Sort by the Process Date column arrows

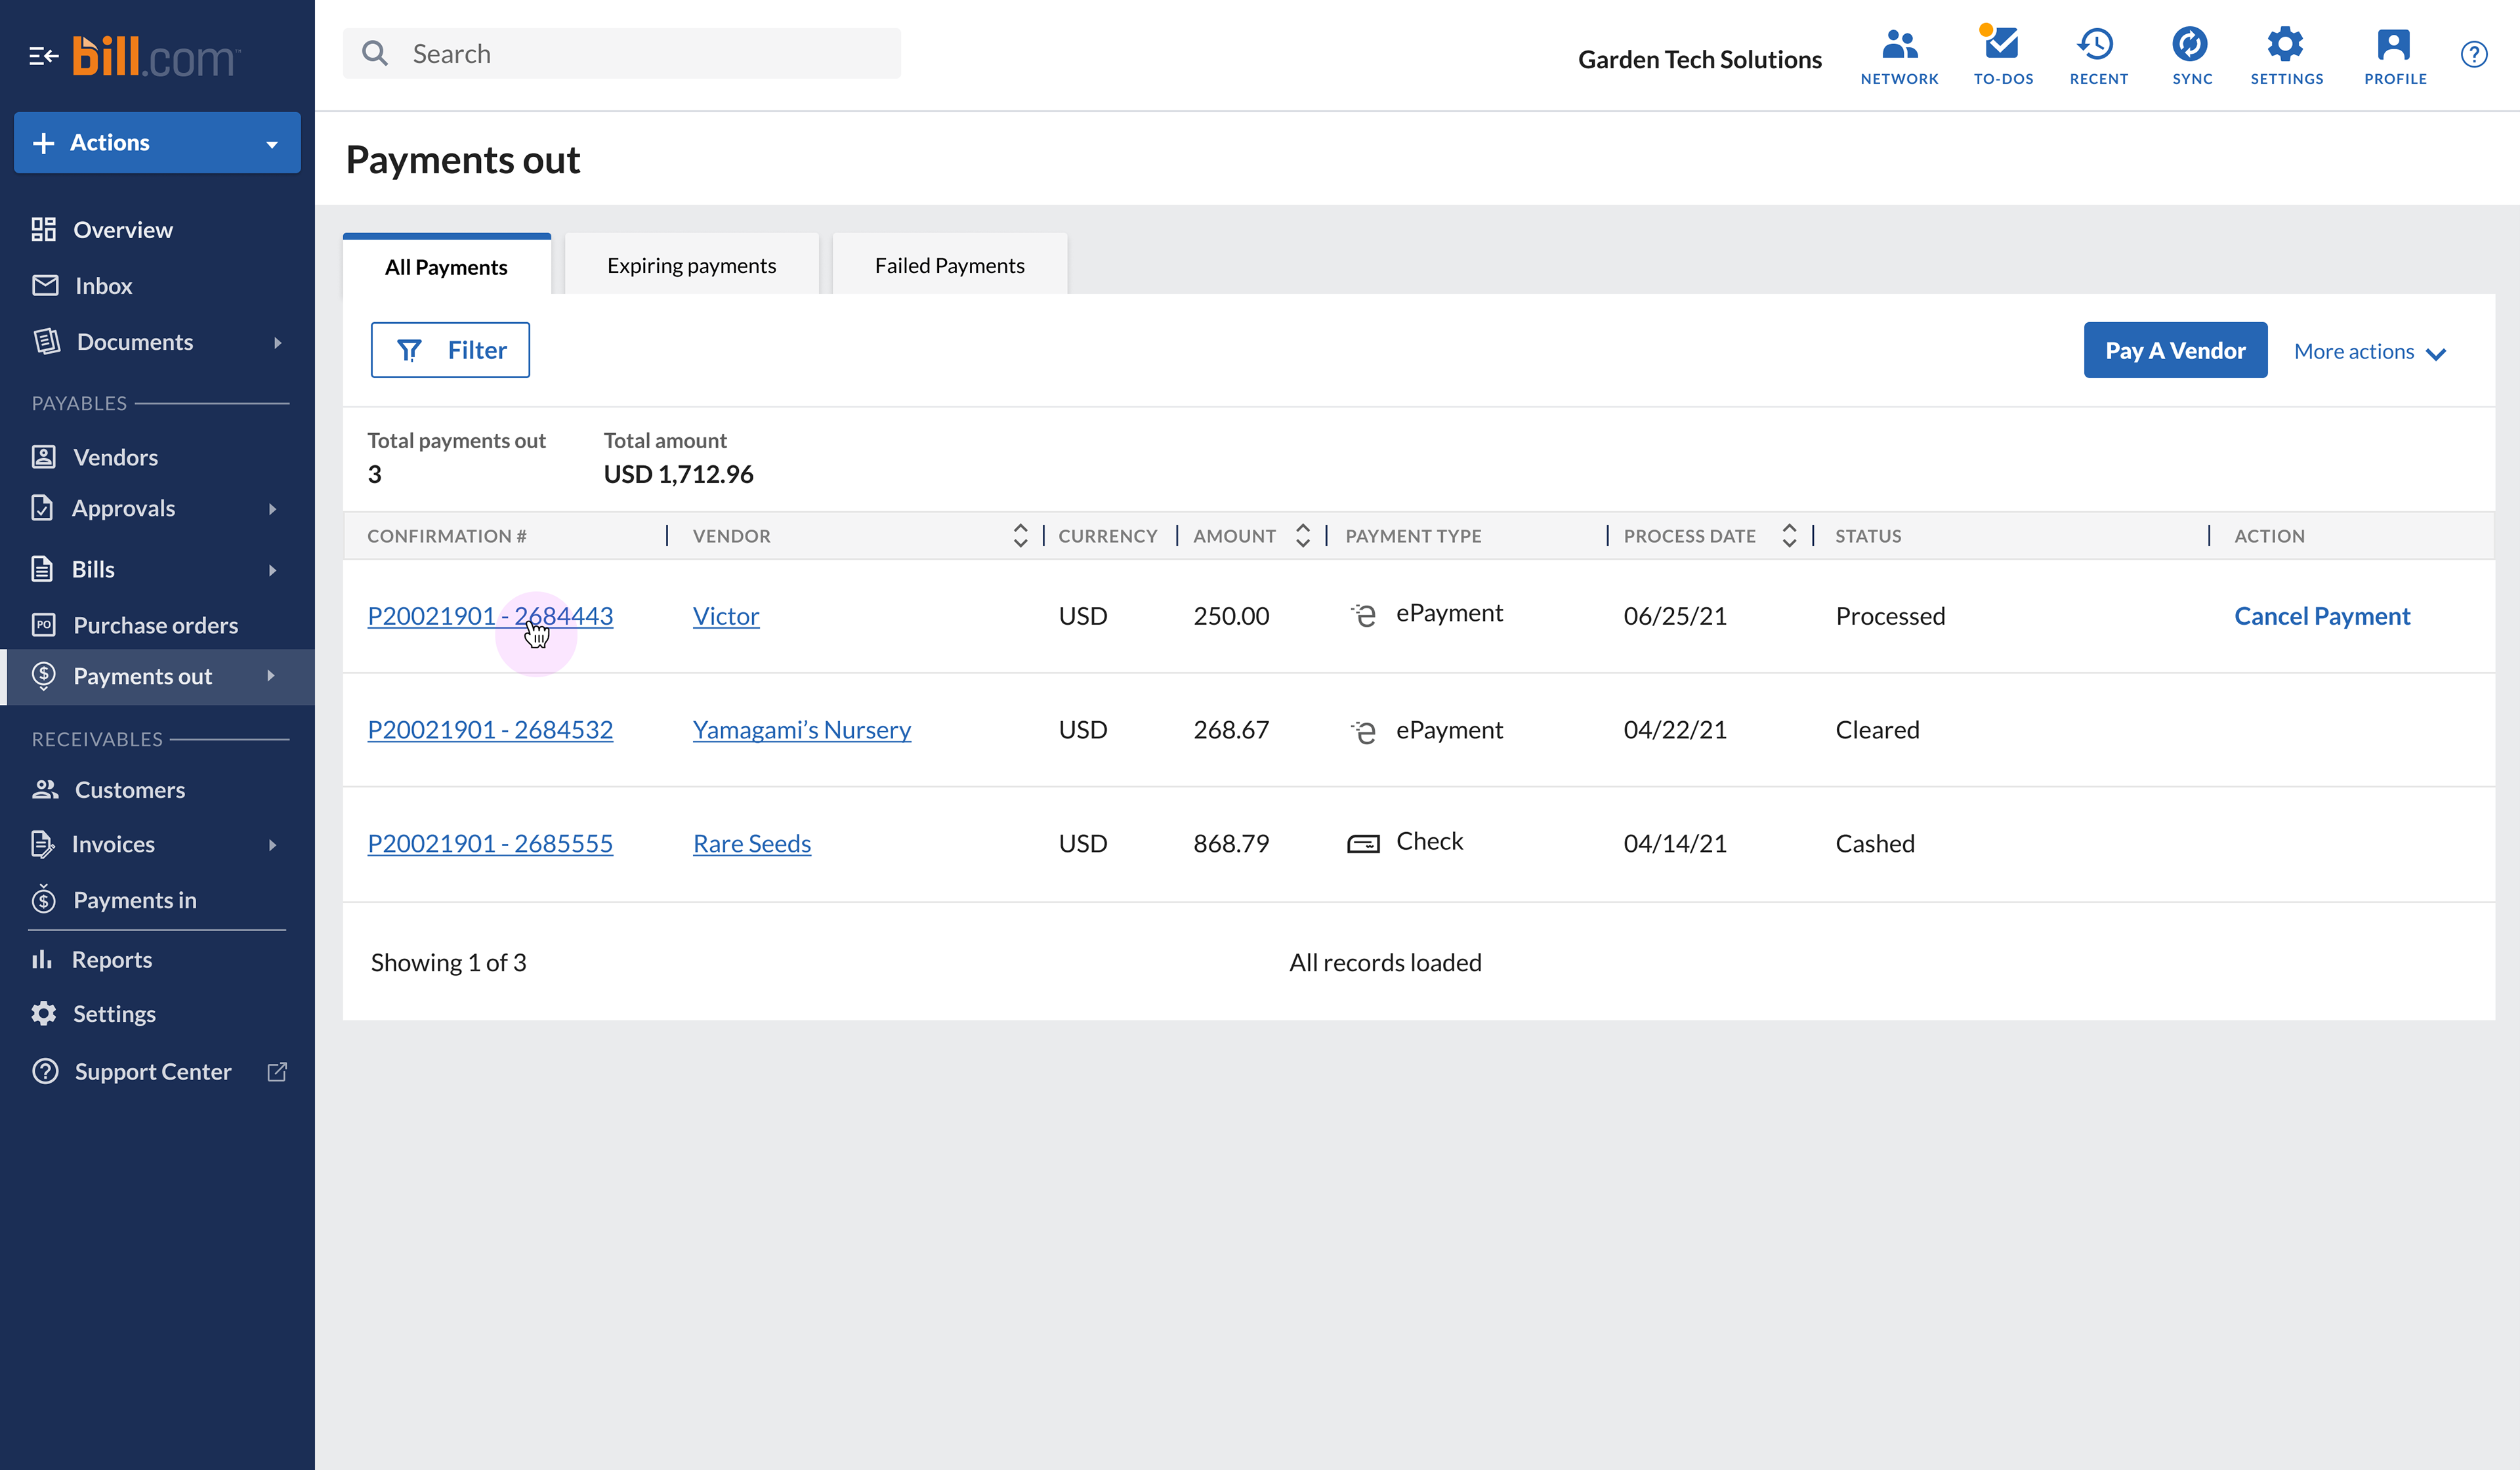1789,535
